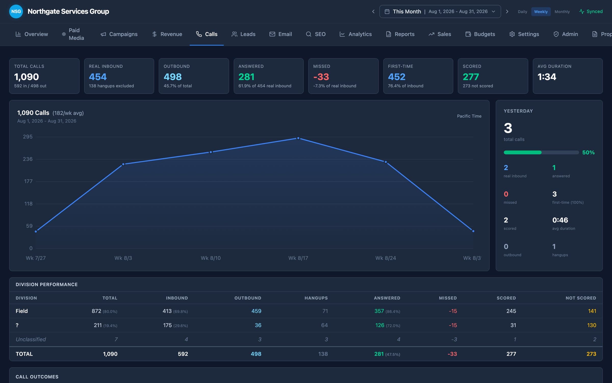Image resolution: width=612 pixels, height=383 pixels.
Task: Click the Paid Media target icon
Action: pos(64,34)
